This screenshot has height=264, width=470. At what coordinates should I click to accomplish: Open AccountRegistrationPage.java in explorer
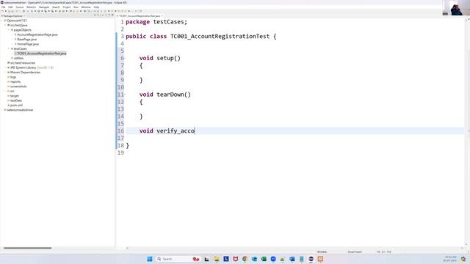click(x=37, y=34)
